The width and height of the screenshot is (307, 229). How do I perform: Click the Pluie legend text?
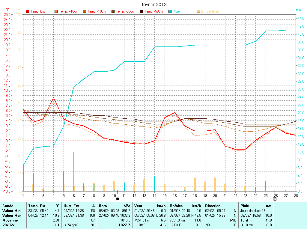point(176,11)
